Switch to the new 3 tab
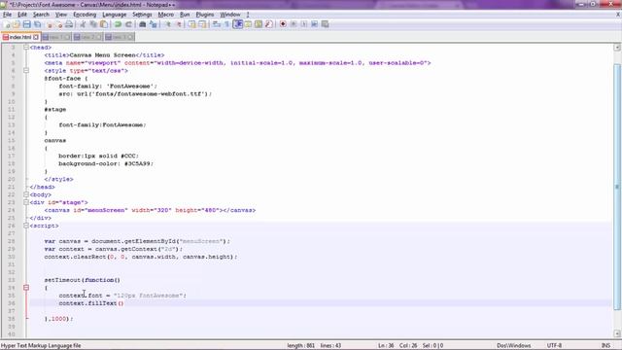Screen dimensions: 622x350 (119, 37)
